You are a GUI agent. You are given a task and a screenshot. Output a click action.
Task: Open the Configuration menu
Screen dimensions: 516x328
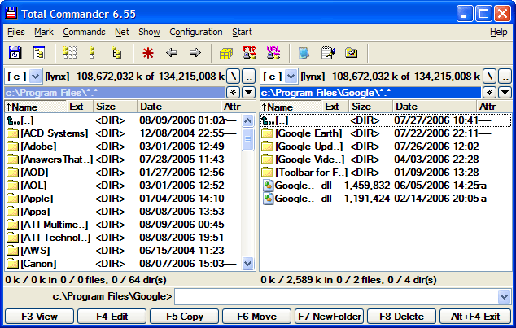click(x=196, y=32)
